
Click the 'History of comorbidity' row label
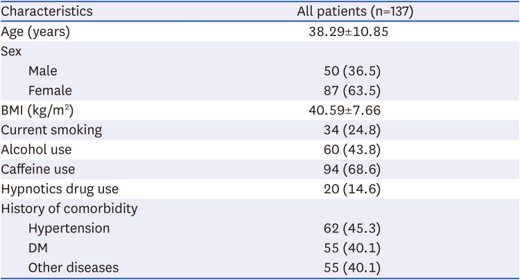(69, 208)
